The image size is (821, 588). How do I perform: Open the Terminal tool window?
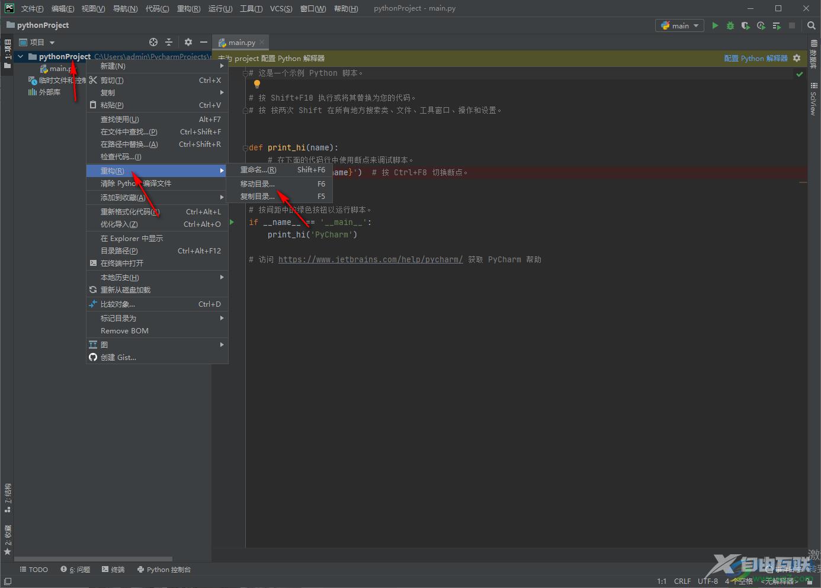(x=113, y=570)
